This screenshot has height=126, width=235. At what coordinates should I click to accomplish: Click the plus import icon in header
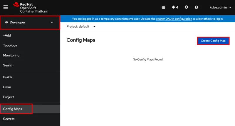pos(186,7)
